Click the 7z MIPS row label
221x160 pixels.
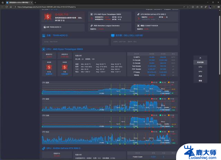click(136, 57)
